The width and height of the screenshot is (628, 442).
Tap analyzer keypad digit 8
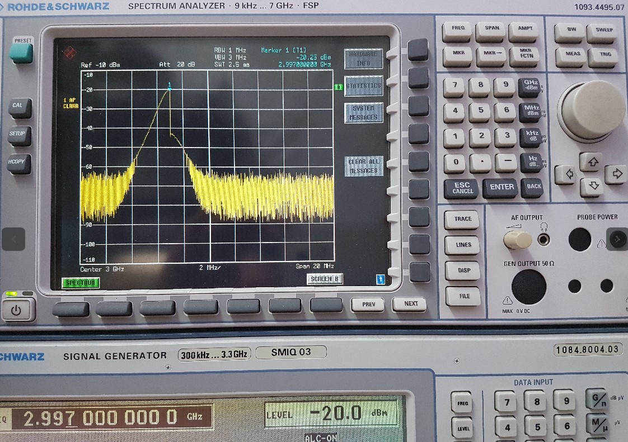click(x=480, y=88)
